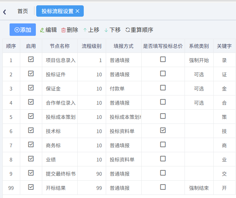This screenshot has height=198, width=236.
Task: Click the 节点名称 column header
Action: pyautogui.click(x=60, y=46)
